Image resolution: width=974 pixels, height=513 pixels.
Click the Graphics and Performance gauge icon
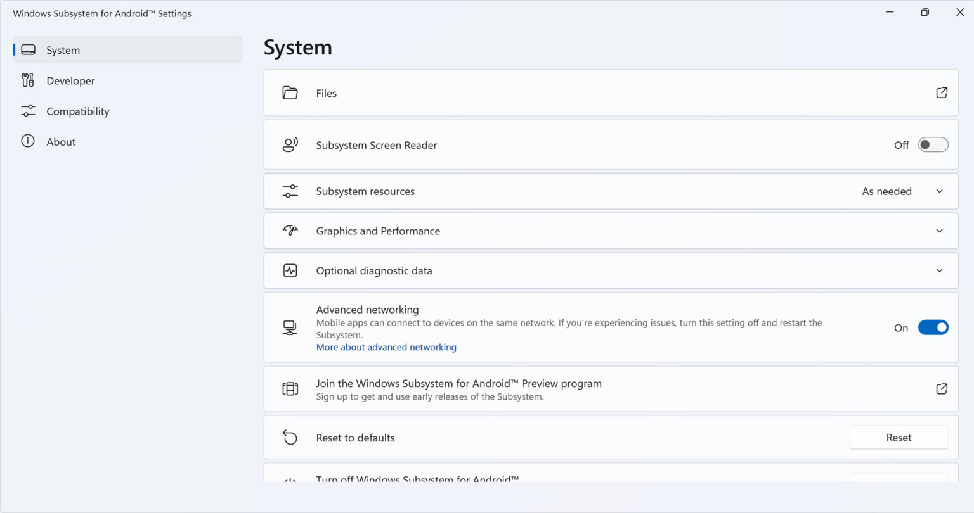pos(290,231)
